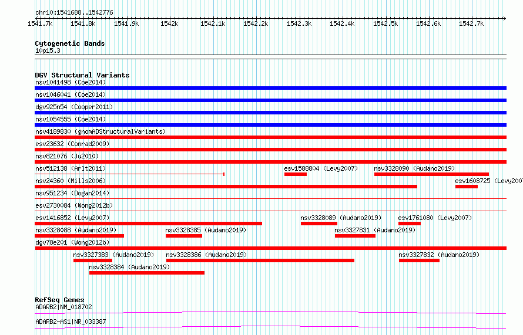Open nsv3327831 (Audano2019) variant
The width and height of the screenshot is (523, 335).
coord(375,230)
